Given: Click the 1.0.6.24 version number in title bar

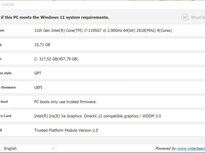Looking at the screenshot, I should click(x=8, y=5).
